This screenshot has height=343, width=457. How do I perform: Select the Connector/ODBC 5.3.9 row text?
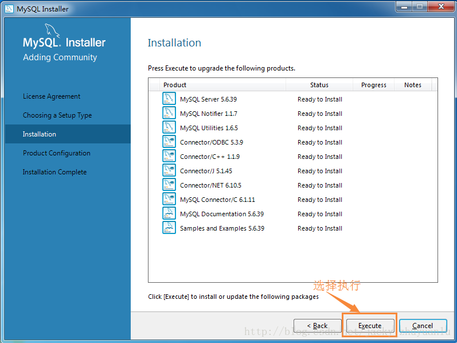[x=212, y=142]
